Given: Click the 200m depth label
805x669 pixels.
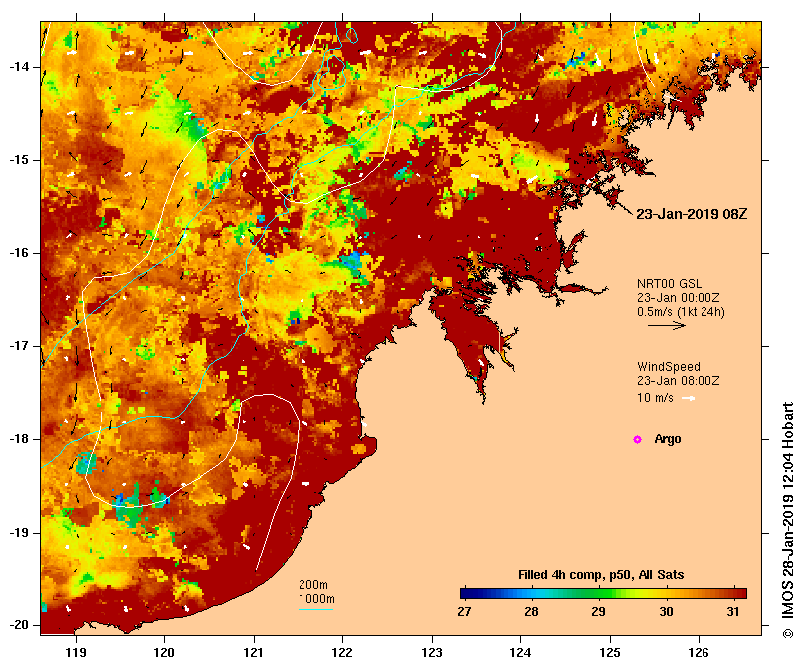Looking at the screenshot, I should coord(313,585).
